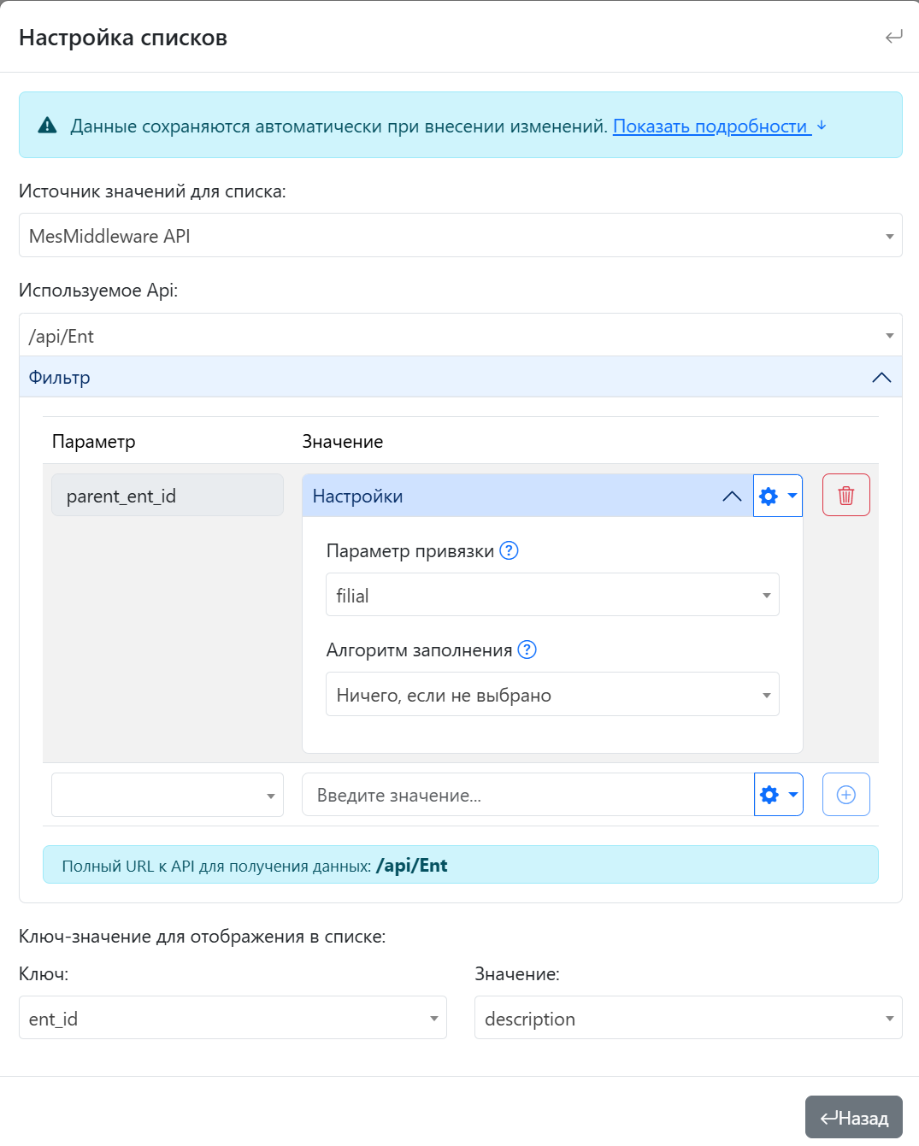Click the Введите значение input field
The image size is (919, 1146).
click(527, 795)
